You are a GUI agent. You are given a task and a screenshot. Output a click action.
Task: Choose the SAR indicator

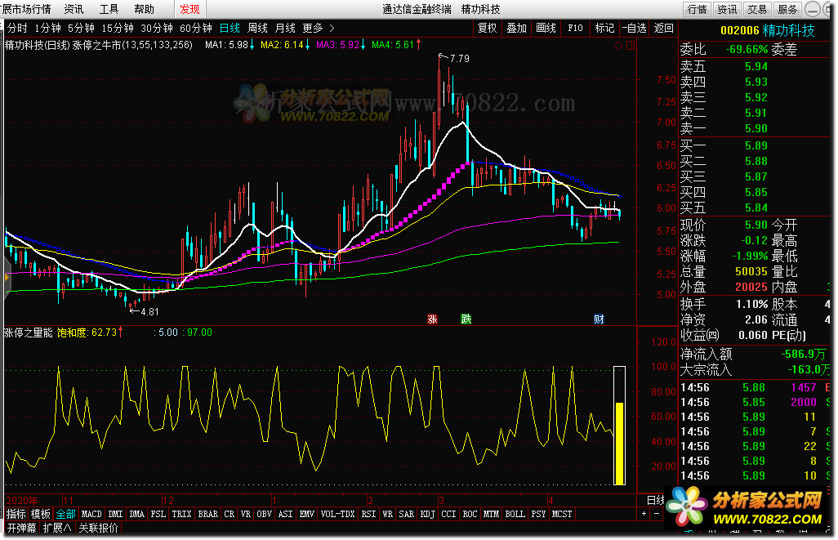[406, 515]
